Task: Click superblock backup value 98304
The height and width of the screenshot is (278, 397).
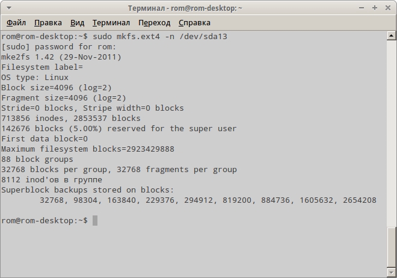Action: point(85,200)
